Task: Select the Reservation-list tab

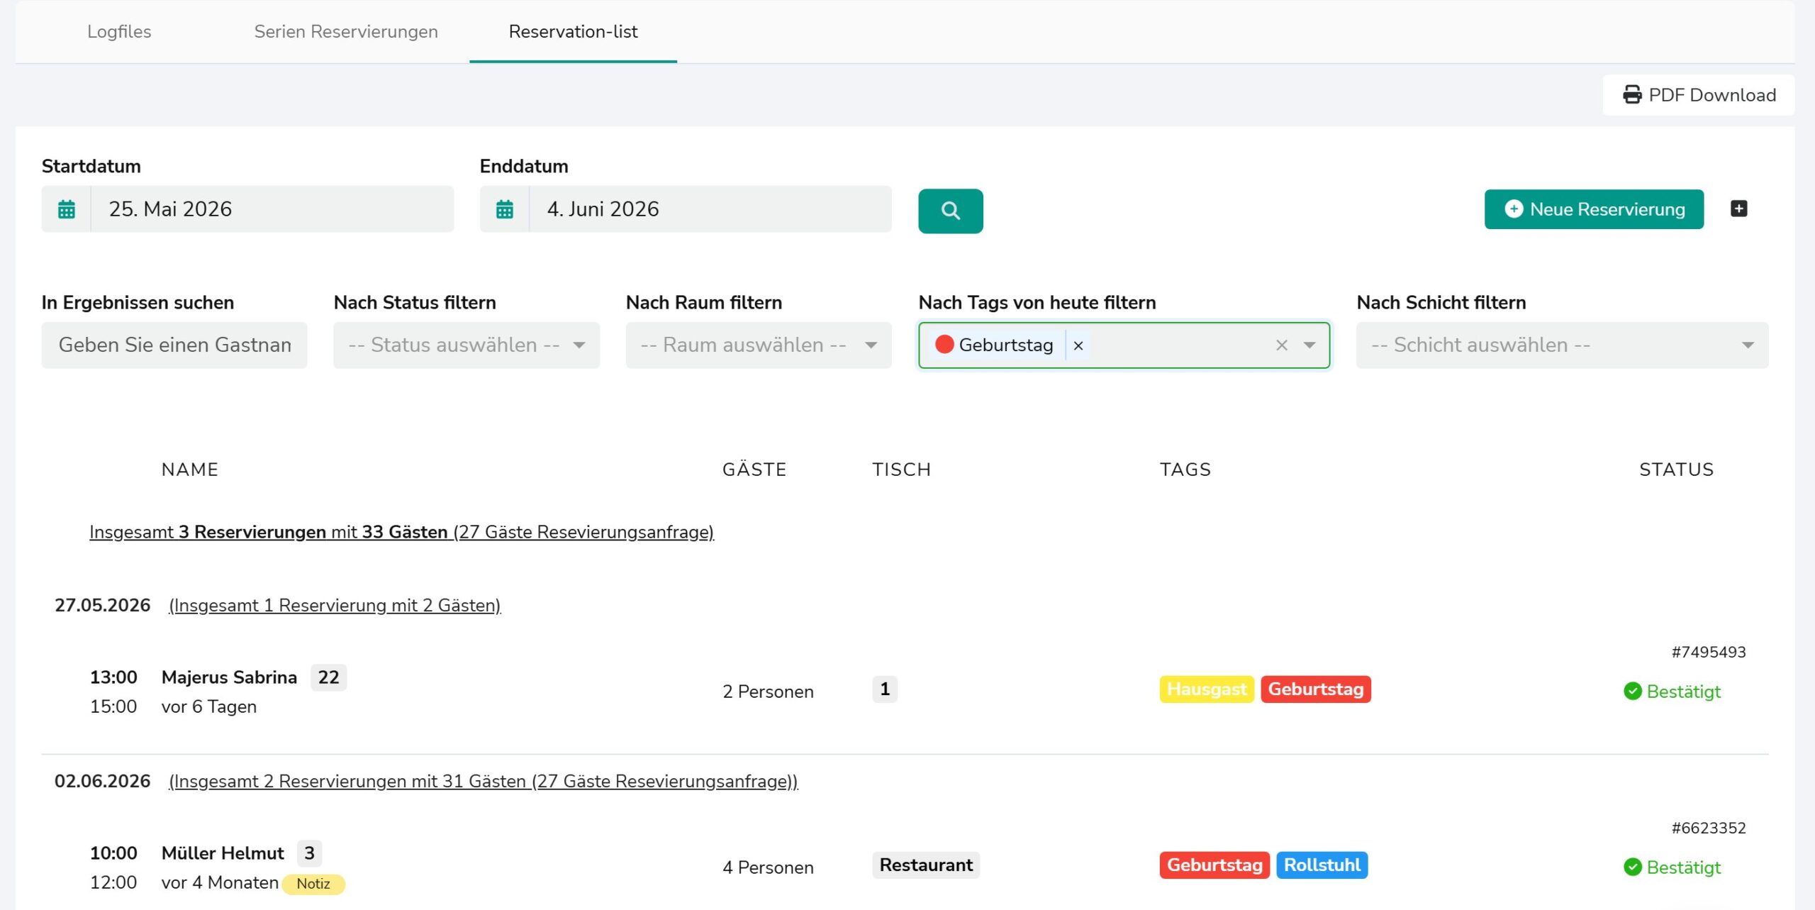Action: pos(573,31)
